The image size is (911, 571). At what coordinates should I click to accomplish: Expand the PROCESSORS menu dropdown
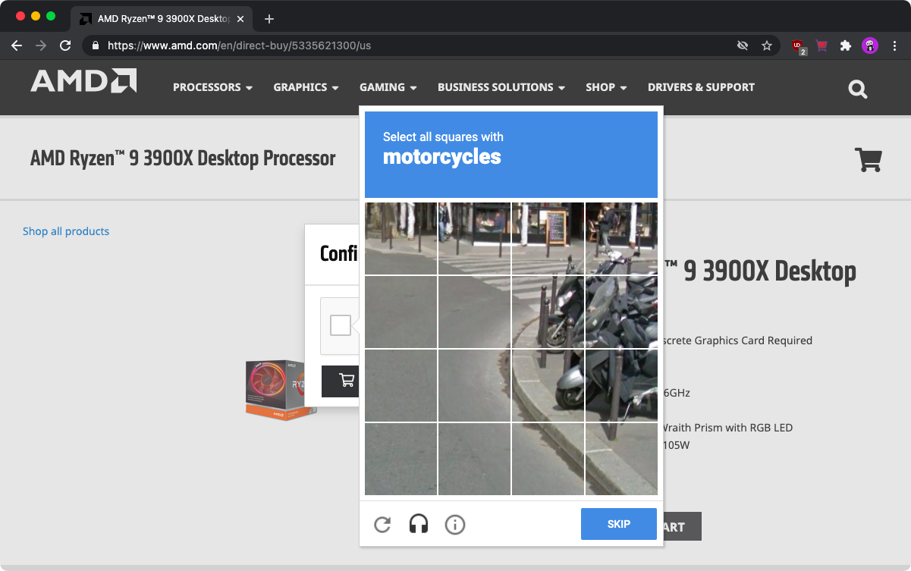pyautogui.click(x=212, y=87)
